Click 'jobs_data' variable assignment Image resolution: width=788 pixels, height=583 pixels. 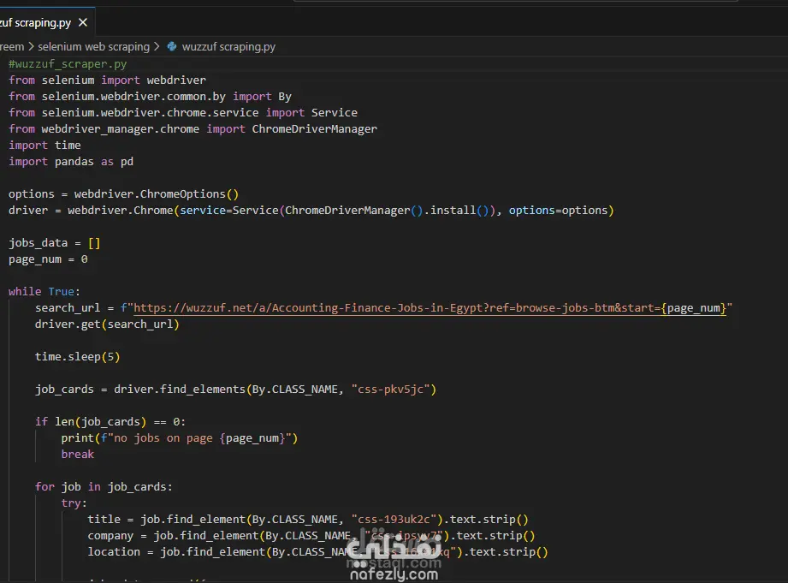pyautogui.click(x=39, y=243)
